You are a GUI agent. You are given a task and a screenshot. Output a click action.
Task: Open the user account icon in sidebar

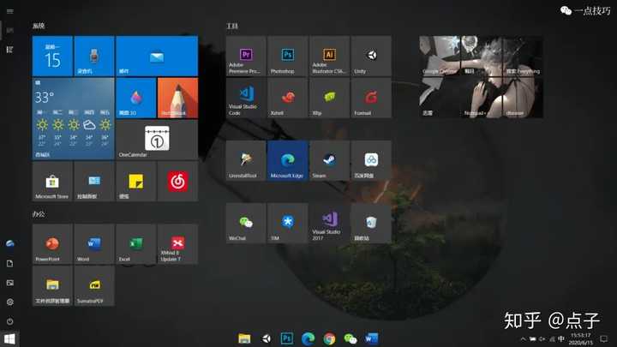9,244
